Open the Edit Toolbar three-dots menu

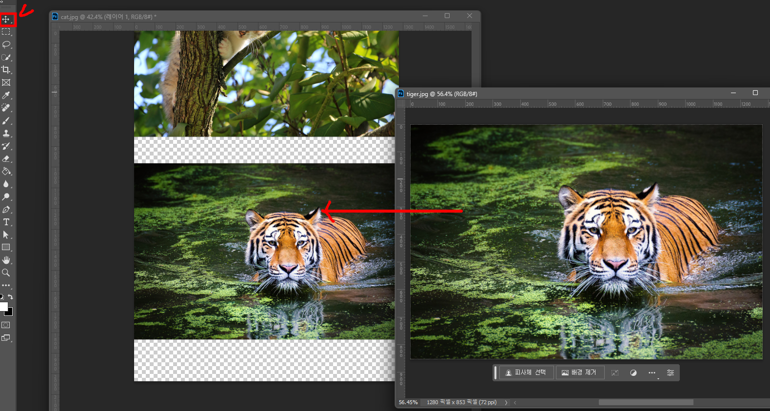point(6,285)
